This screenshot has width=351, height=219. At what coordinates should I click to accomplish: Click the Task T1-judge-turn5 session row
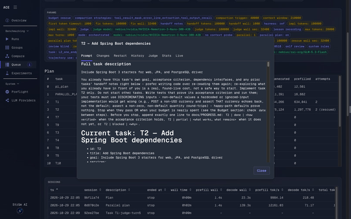coord(192,213)
